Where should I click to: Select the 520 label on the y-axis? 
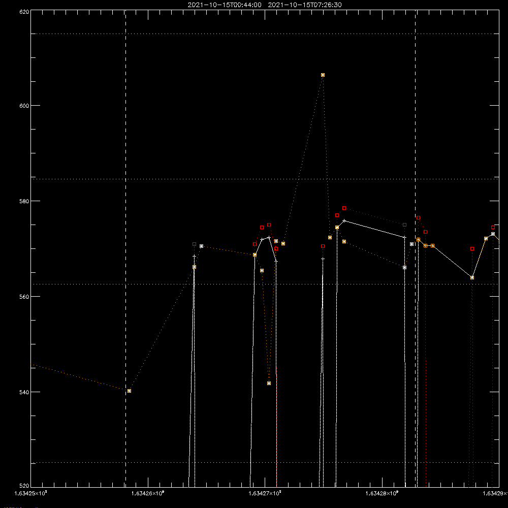(24, 486)
